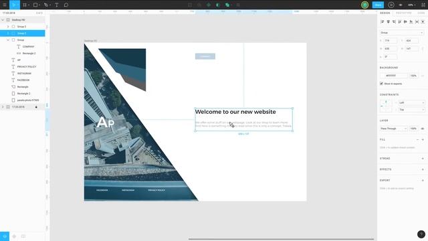Open the view options eye dropdown
428x241 pixels.
click(x=401, y=5)
